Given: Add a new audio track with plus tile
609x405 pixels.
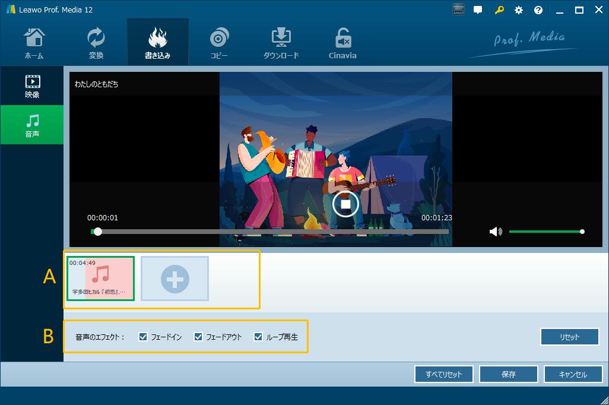Looking at the screenshot, I should [x=175, y=279].
